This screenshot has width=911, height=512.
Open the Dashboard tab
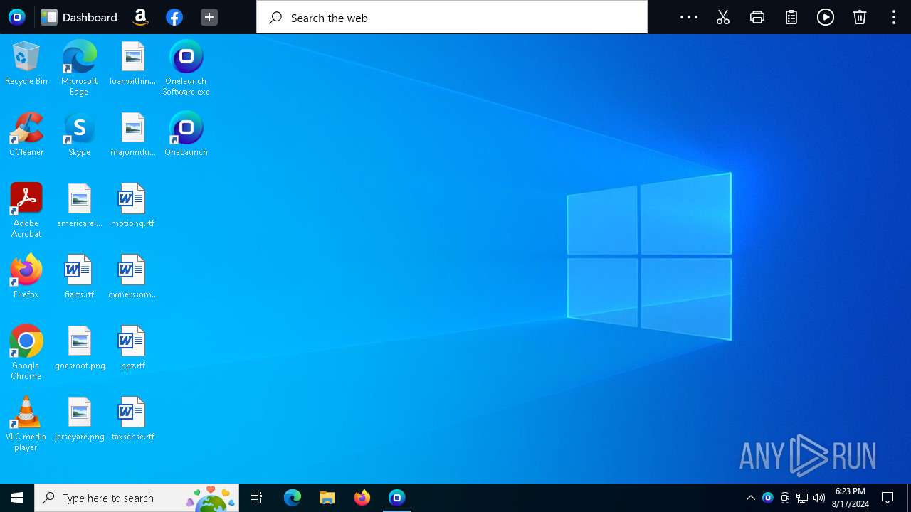click(x=79, y=17)
